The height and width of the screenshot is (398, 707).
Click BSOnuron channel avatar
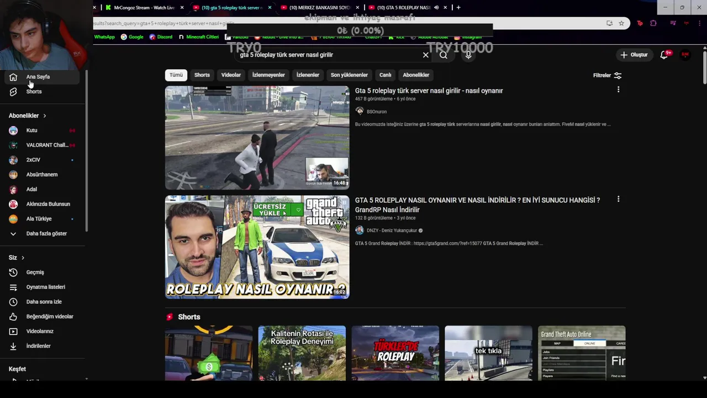click(360, 111)
